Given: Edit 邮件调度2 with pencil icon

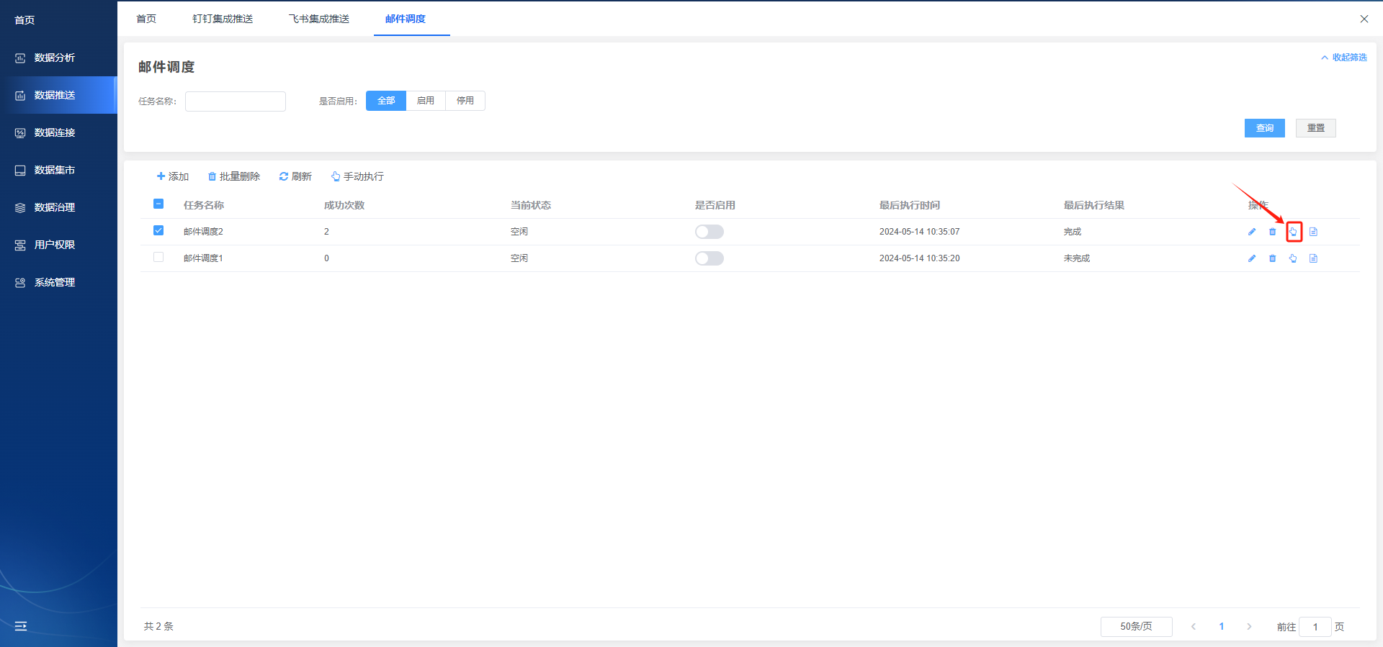Looking at the screenshot, I should pos(1252,232).
